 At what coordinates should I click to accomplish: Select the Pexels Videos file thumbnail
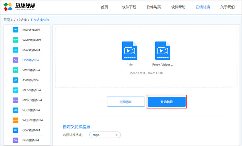pyautogui.click(x=163, y=51)
